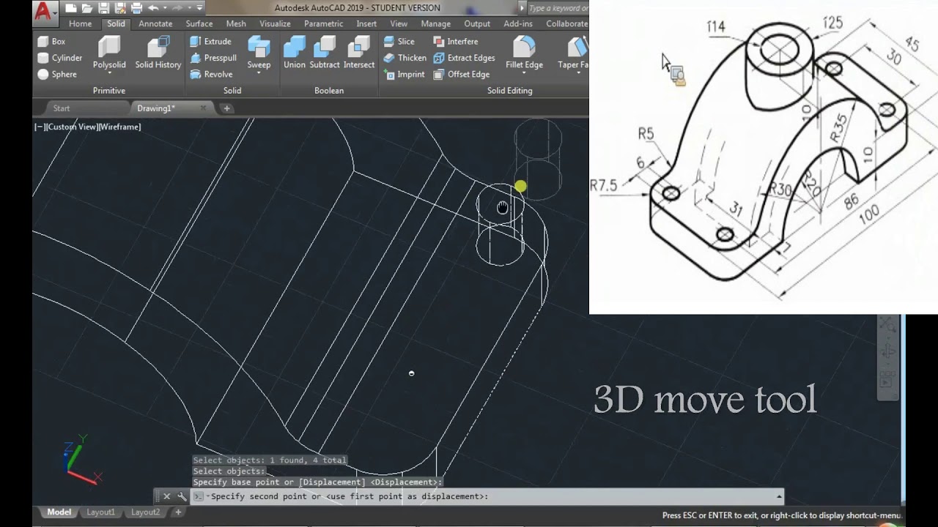Image resolution: width=938 pixels, height=527 pixels.
Task: Click the command line input field
Action: 487,496
